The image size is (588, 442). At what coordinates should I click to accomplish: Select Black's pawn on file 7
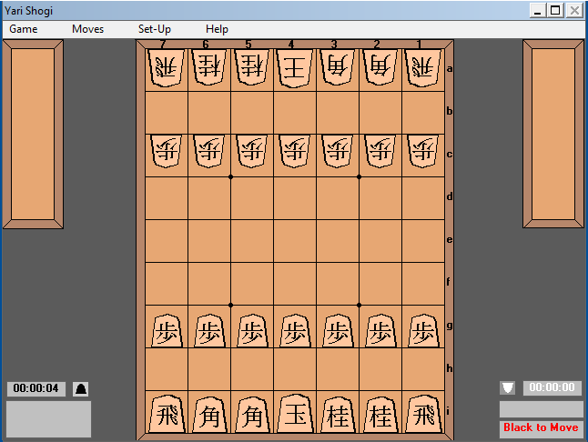pos(166,329)
